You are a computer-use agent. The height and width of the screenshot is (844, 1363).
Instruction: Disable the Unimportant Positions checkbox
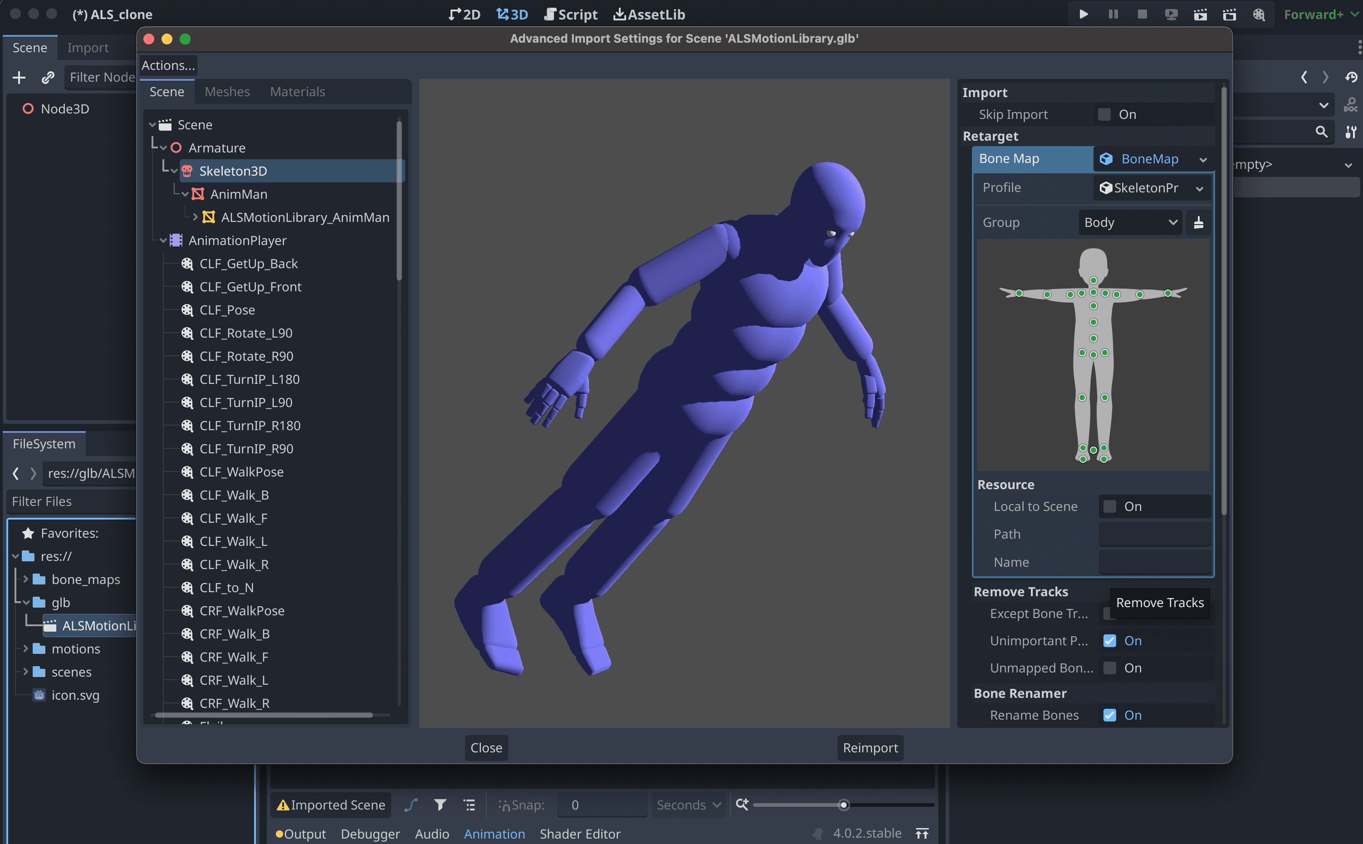point(1109,641)
